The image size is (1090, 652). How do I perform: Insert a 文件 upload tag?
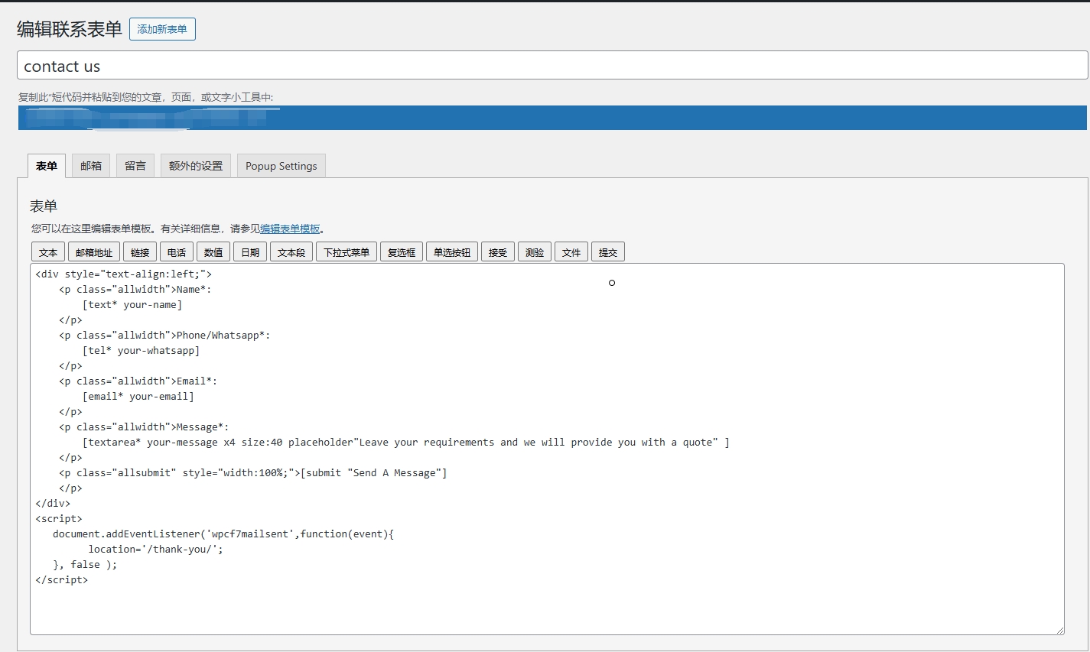coord(571,252)
